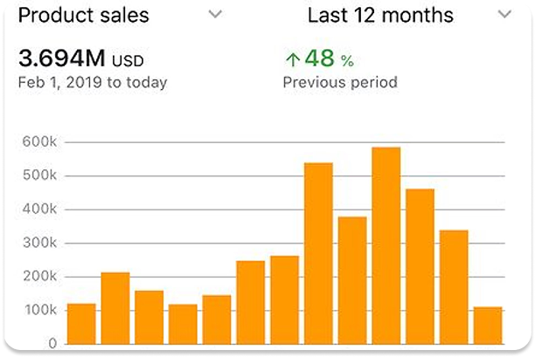Click the 3.694M USD total value
This screenshot has width=535, height=357.
81,59
